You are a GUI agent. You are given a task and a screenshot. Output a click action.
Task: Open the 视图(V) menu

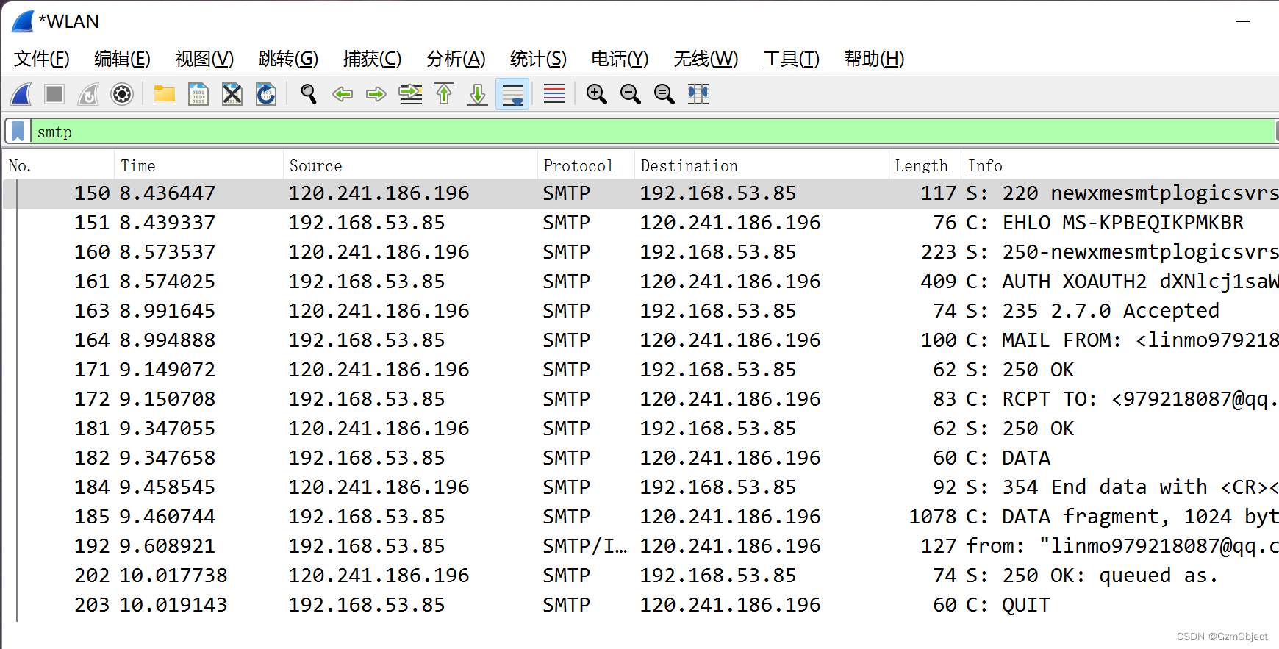[204, 59]
